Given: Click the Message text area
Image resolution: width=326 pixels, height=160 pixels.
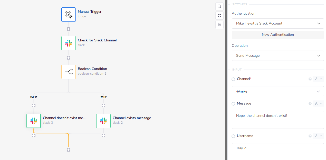Looking at the screenshot, I should coord(278,120).
